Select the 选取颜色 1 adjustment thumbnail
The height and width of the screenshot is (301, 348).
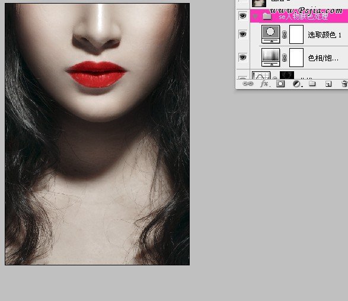(270, 34)
